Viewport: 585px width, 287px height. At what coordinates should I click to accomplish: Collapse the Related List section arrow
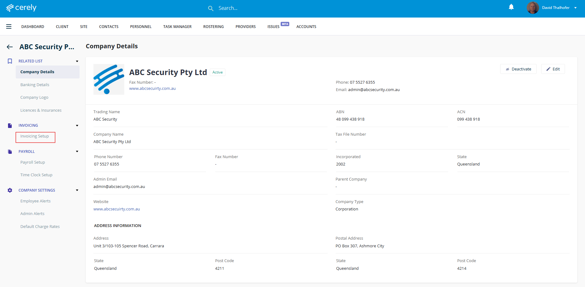coord(77,61)
